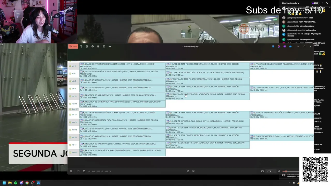Open File Explorer from taskbar

pos(10,183)
